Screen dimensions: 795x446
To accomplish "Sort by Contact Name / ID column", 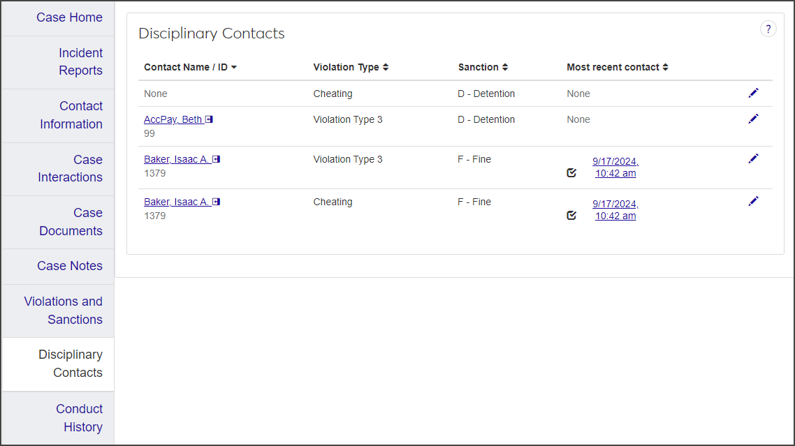I will [190, 67].
